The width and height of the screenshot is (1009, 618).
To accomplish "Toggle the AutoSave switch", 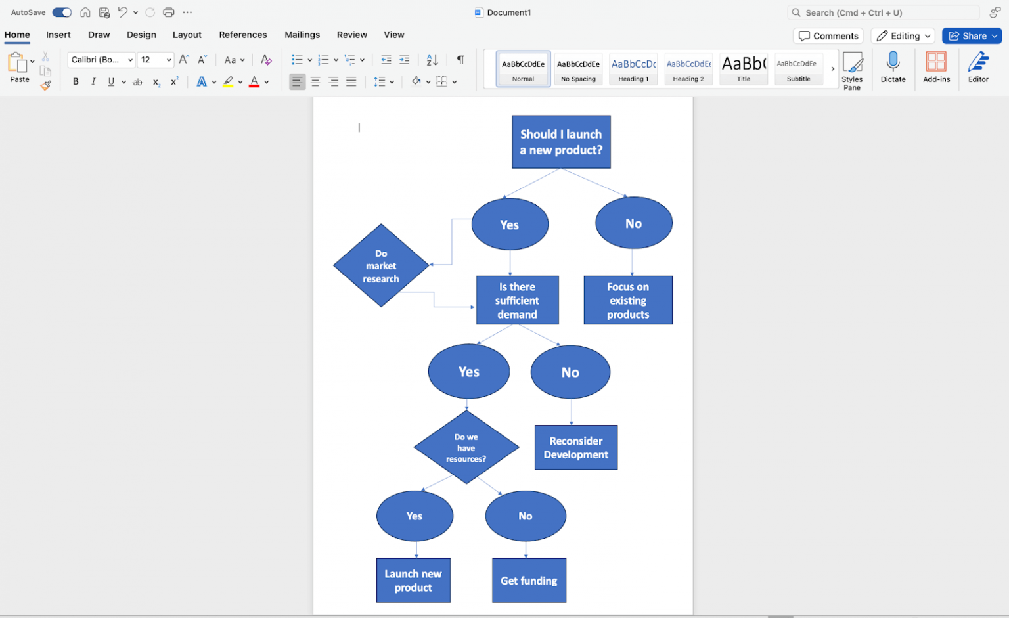I will click(61, 12).
